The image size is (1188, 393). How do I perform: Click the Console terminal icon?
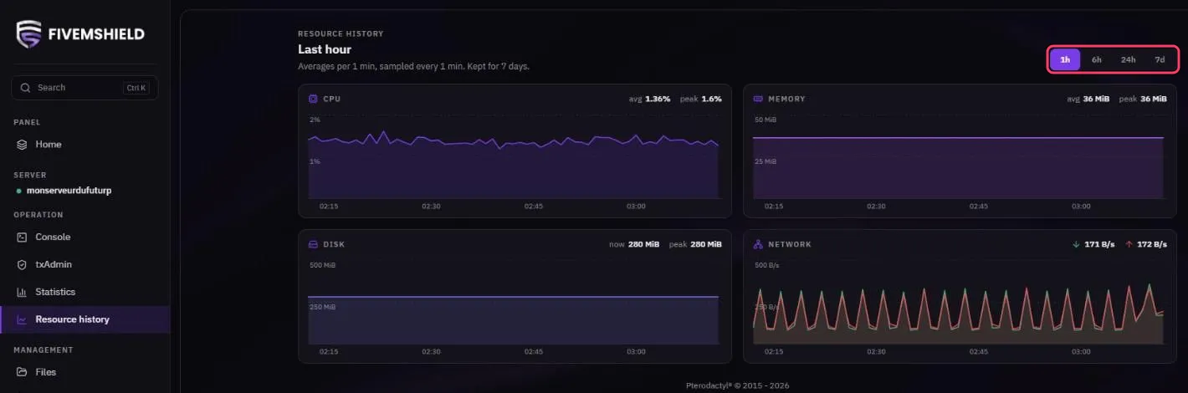point(23,237)
